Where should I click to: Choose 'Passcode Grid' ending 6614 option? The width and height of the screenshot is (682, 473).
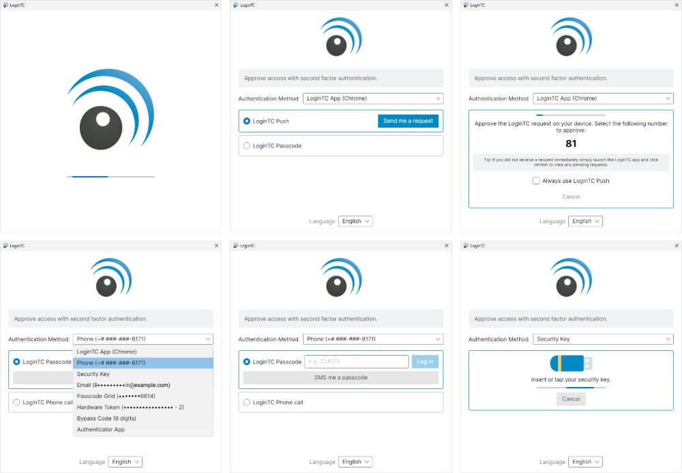[x=143, y=396]
